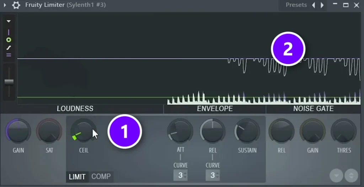Click the SUSTAIN knob
This screenshot has height=187, width=364.
point(247,131)
